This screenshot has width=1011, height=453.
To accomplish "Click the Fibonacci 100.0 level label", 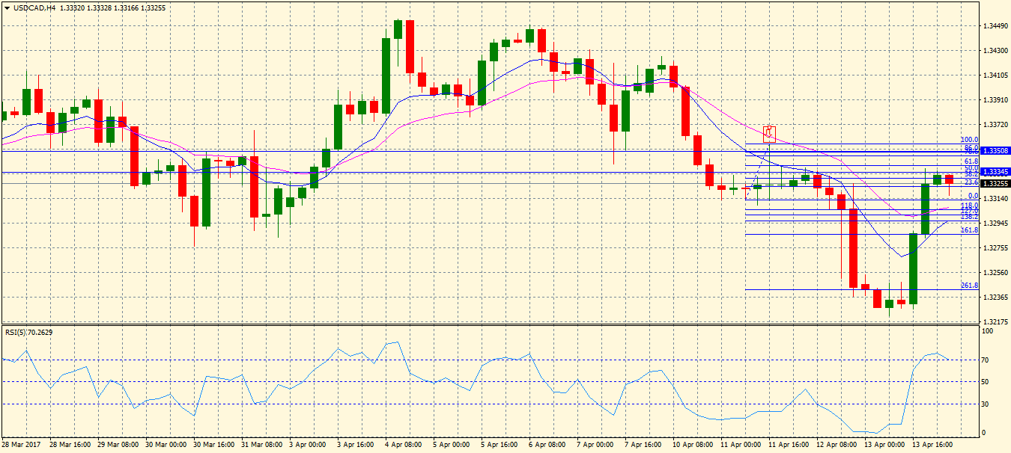I will [x=970, y=140].
